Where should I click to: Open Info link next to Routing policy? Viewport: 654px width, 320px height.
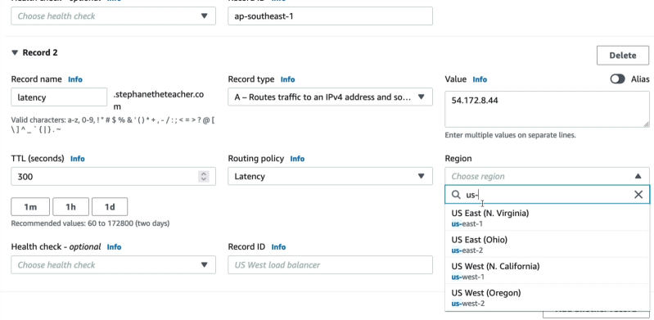297,159
